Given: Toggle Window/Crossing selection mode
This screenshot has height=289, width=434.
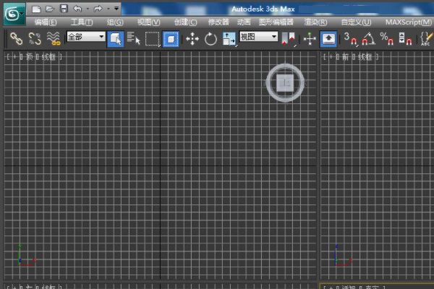Looking at the screenshot, I should (x=171, y=38).
